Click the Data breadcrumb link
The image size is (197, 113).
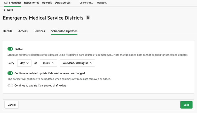pyautogui.click(x=10, y=10)
